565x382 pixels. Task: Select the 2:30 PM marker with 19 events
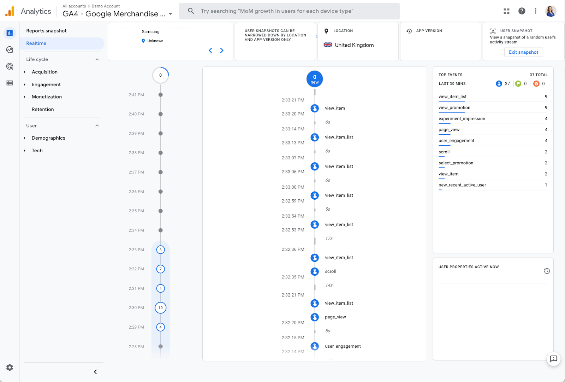tap(161, 308)
